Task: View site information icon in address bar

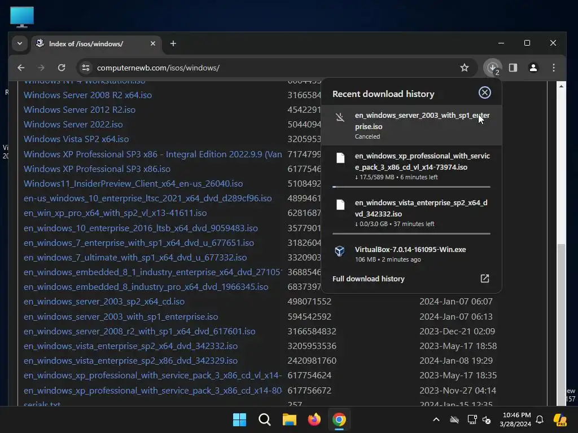Action: (x=86, y=68)
